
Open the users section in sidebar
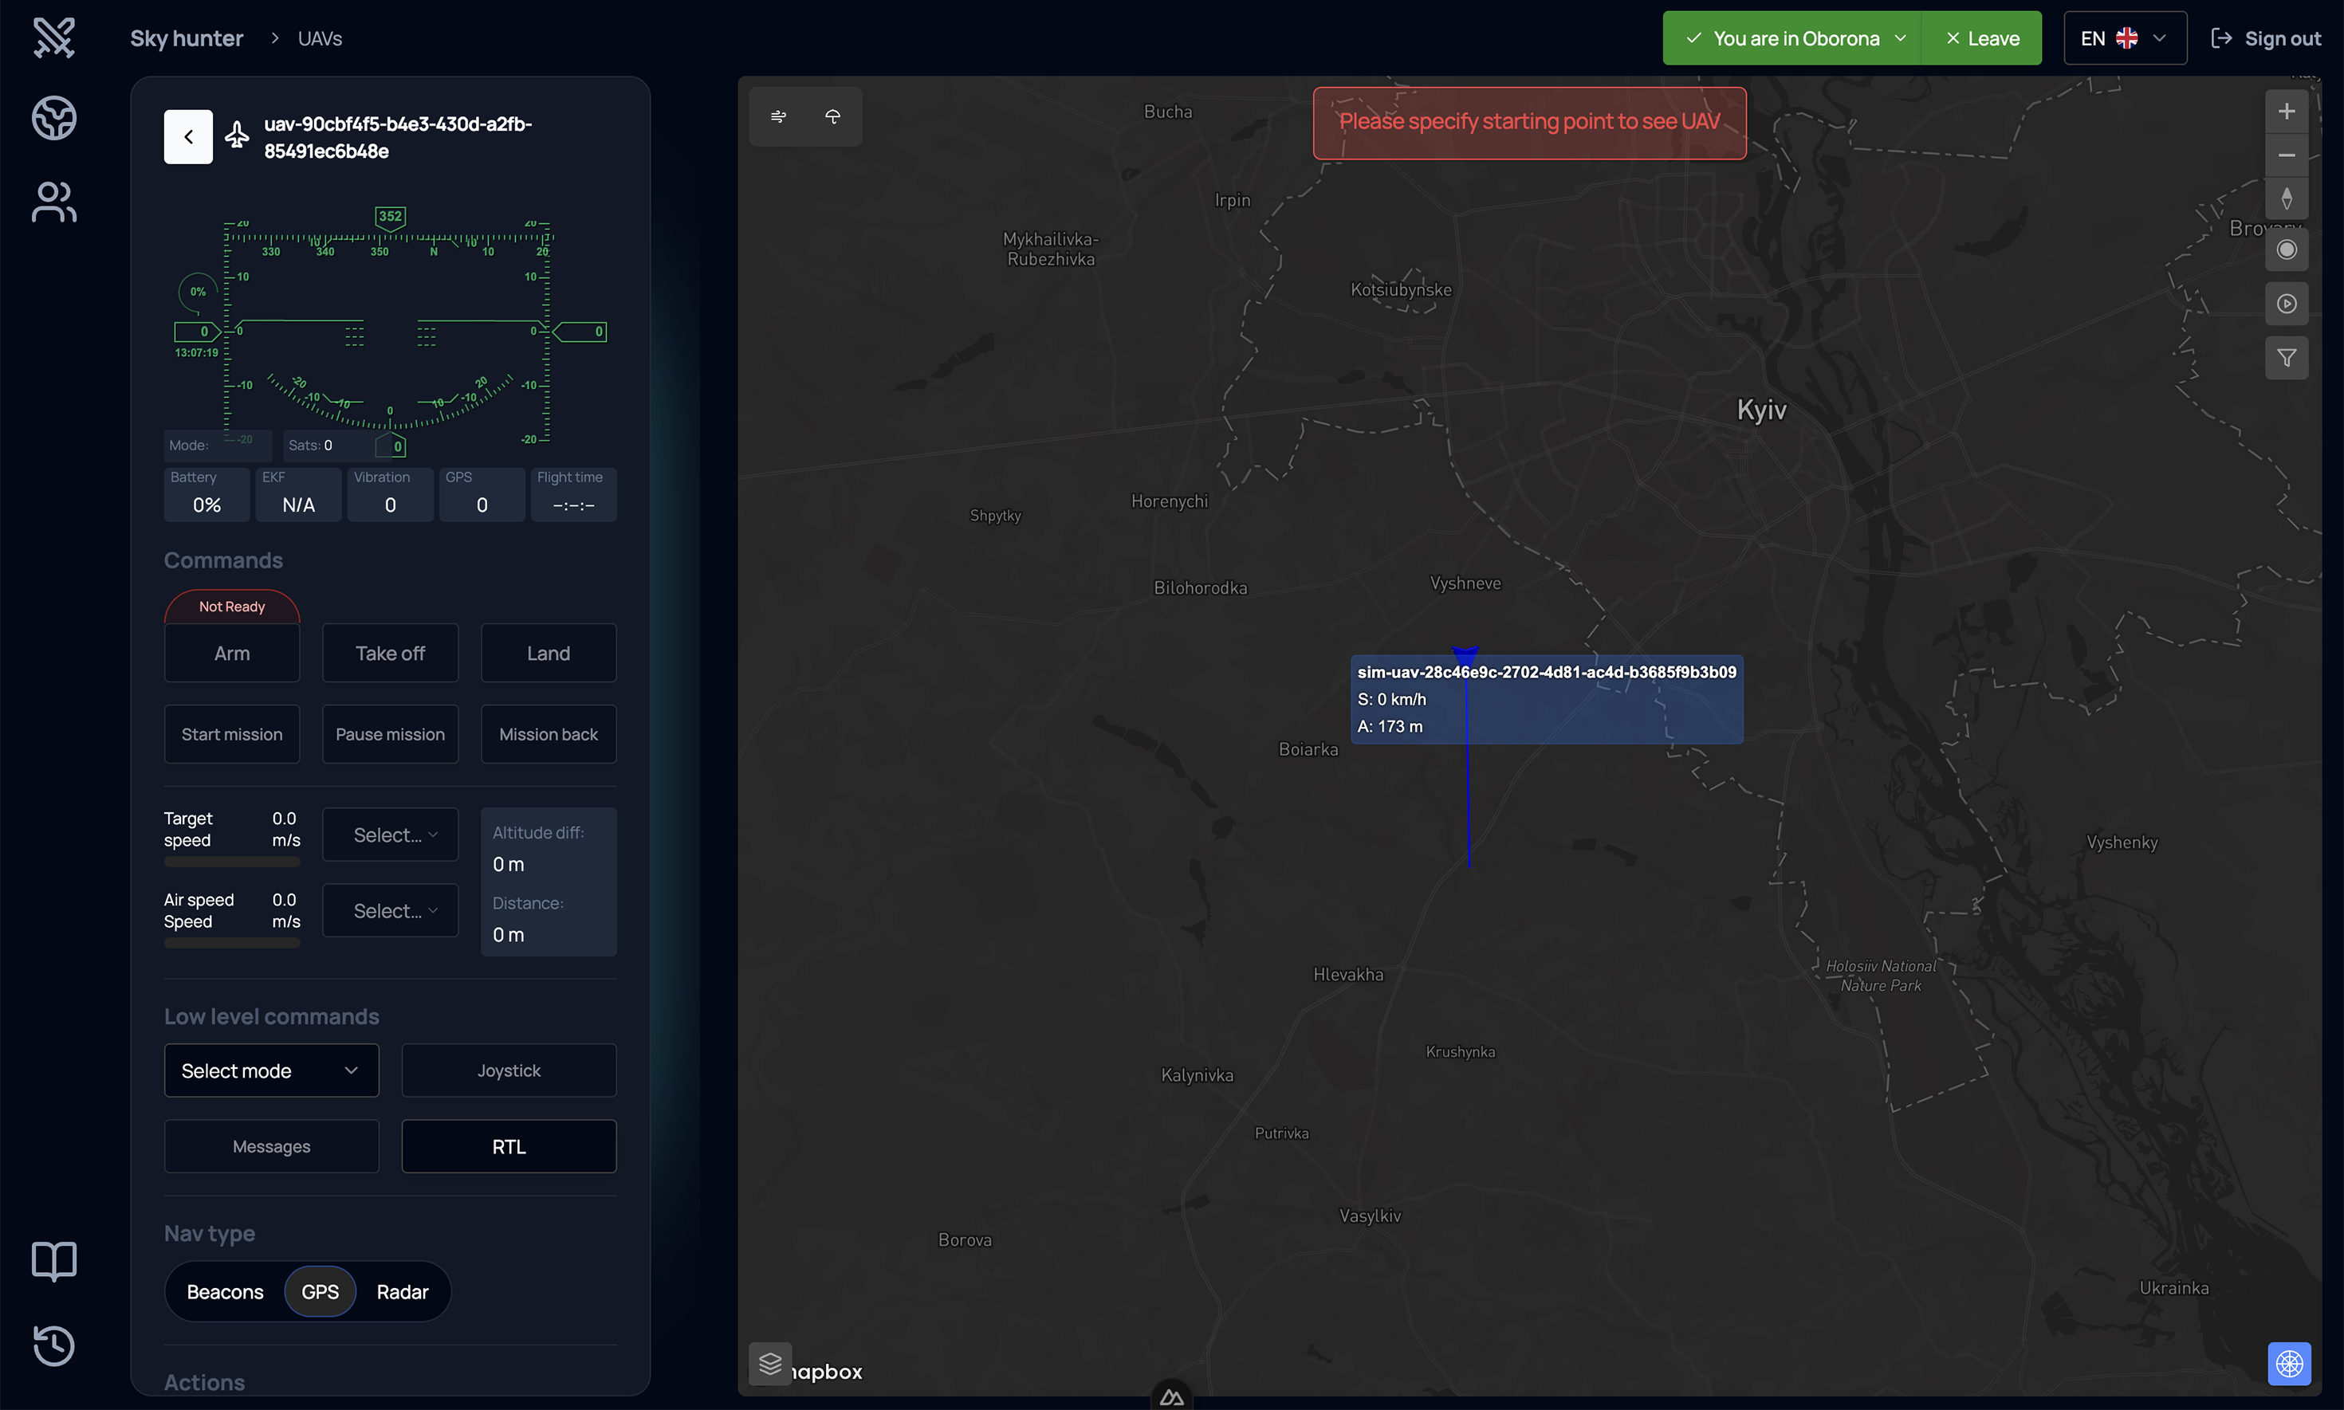tap(54, 202)
